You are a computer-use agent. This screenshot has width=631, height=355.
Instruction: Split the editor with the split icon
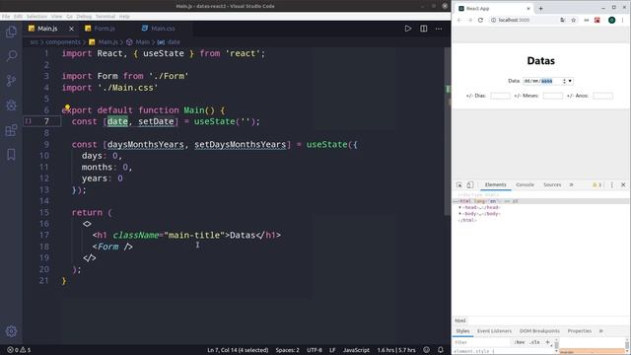pyautogui.click(x=424, y=29)
